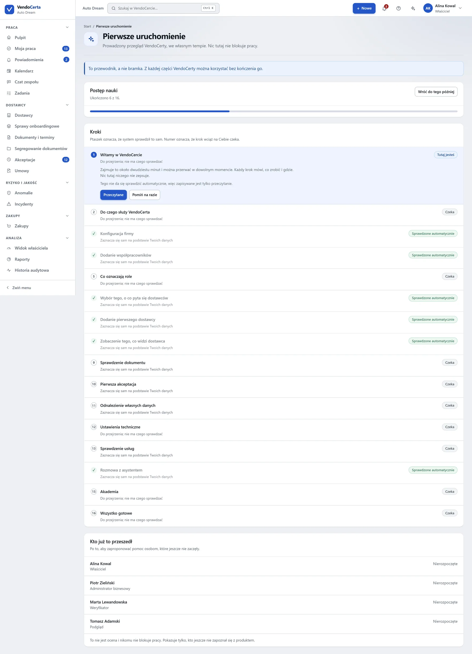Viewport: 472px width, 654px height.
Task: Open step 12 Ustawienia techniczne
Action: tap(274, 430)
